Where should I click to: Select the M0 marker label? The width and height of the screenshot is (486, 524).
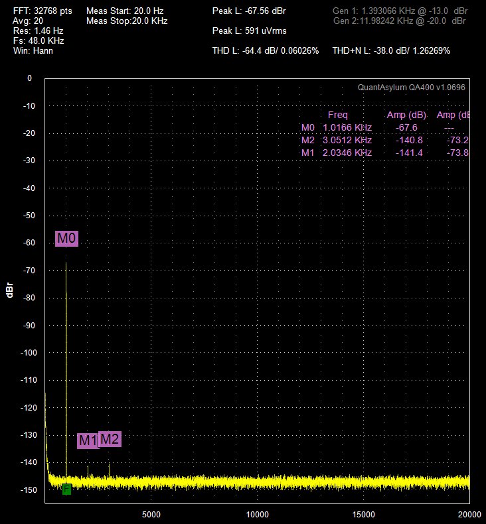coord(66,239)
